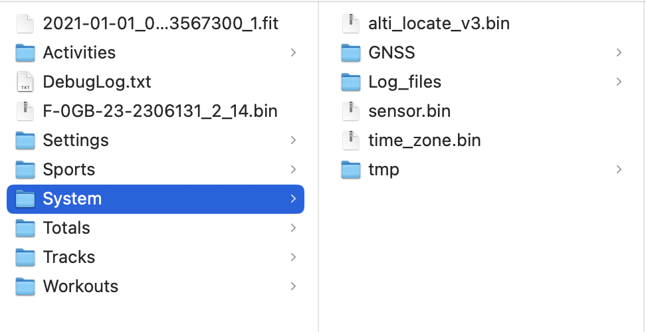Click the time_zone.bin file icon
Viewport: 646px width, 332px height.
tap(351, 140)
